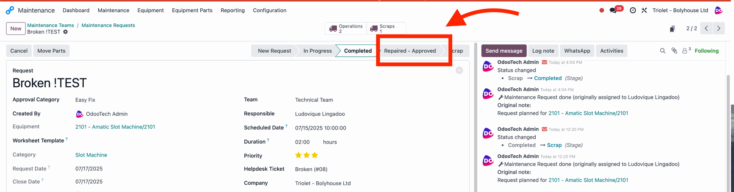Open the Reporting menu
Screen dimensions: 734x192
point(232,10)
